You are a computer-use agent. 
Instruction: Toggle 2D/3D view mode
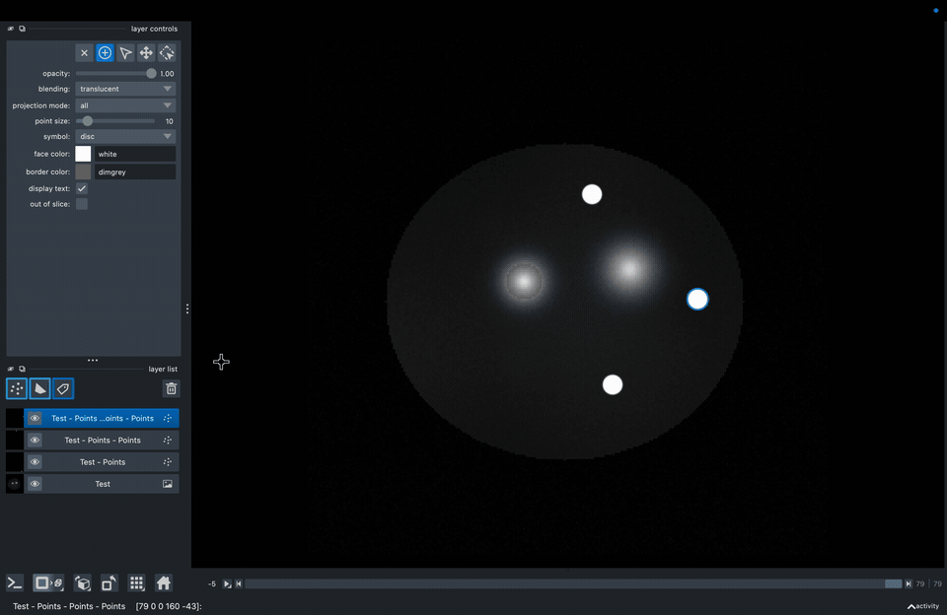[48, 583]
